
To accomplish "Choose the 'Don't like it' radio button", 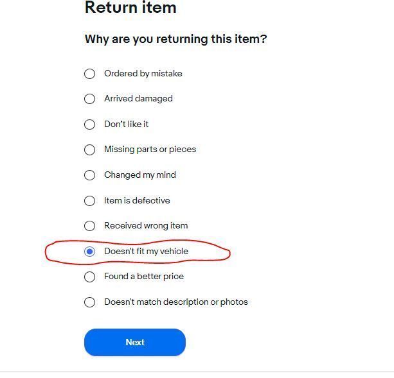I will click(90, 125).
